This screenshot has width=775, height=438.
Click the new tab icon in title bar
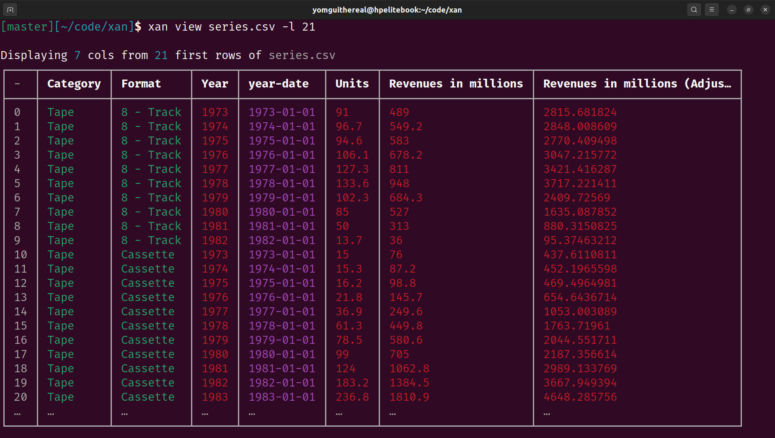[10, 10]
